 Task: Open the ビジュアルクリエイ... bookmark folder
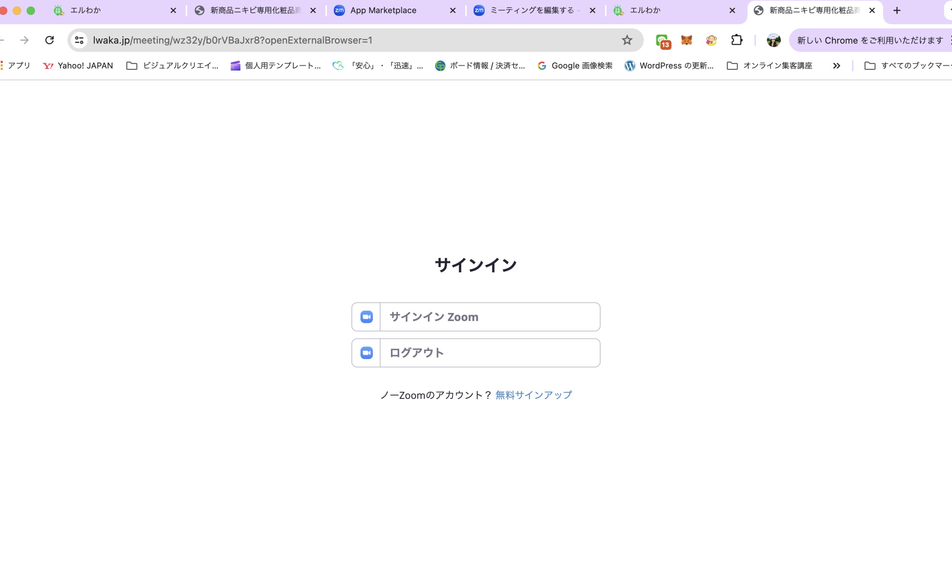[172, 66]
